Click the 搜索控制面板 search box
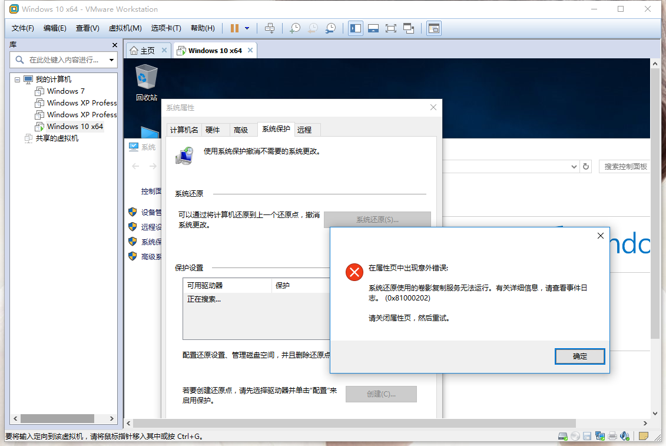This screenshot has width=666, height=446. click(x=625, y=167)
